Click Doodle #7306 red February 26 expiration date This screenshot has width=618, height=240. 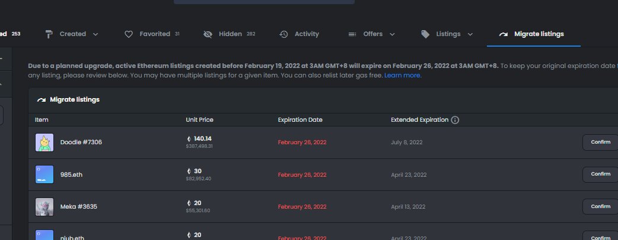(302, 142)
